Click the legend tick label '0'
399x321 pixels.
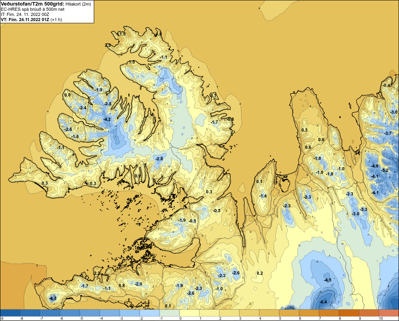(x=180, y=319)
